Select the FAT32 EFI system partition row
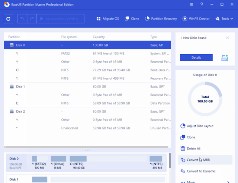Viewport: 238px width, 183px height. (87, 53)
